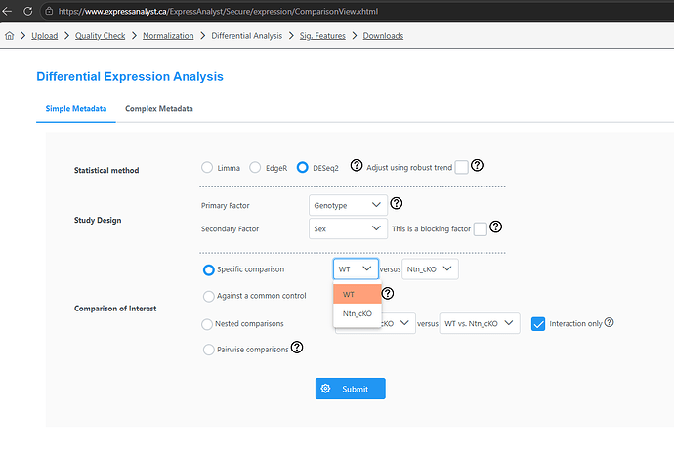
Task: Enable Adjust using robust trend checkbox
Action: point(462,167)
